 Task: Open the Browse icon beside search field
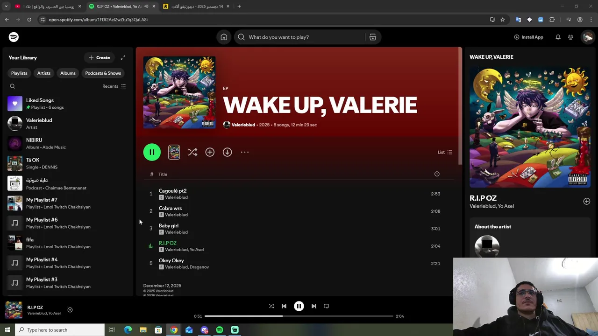(373, 37)
